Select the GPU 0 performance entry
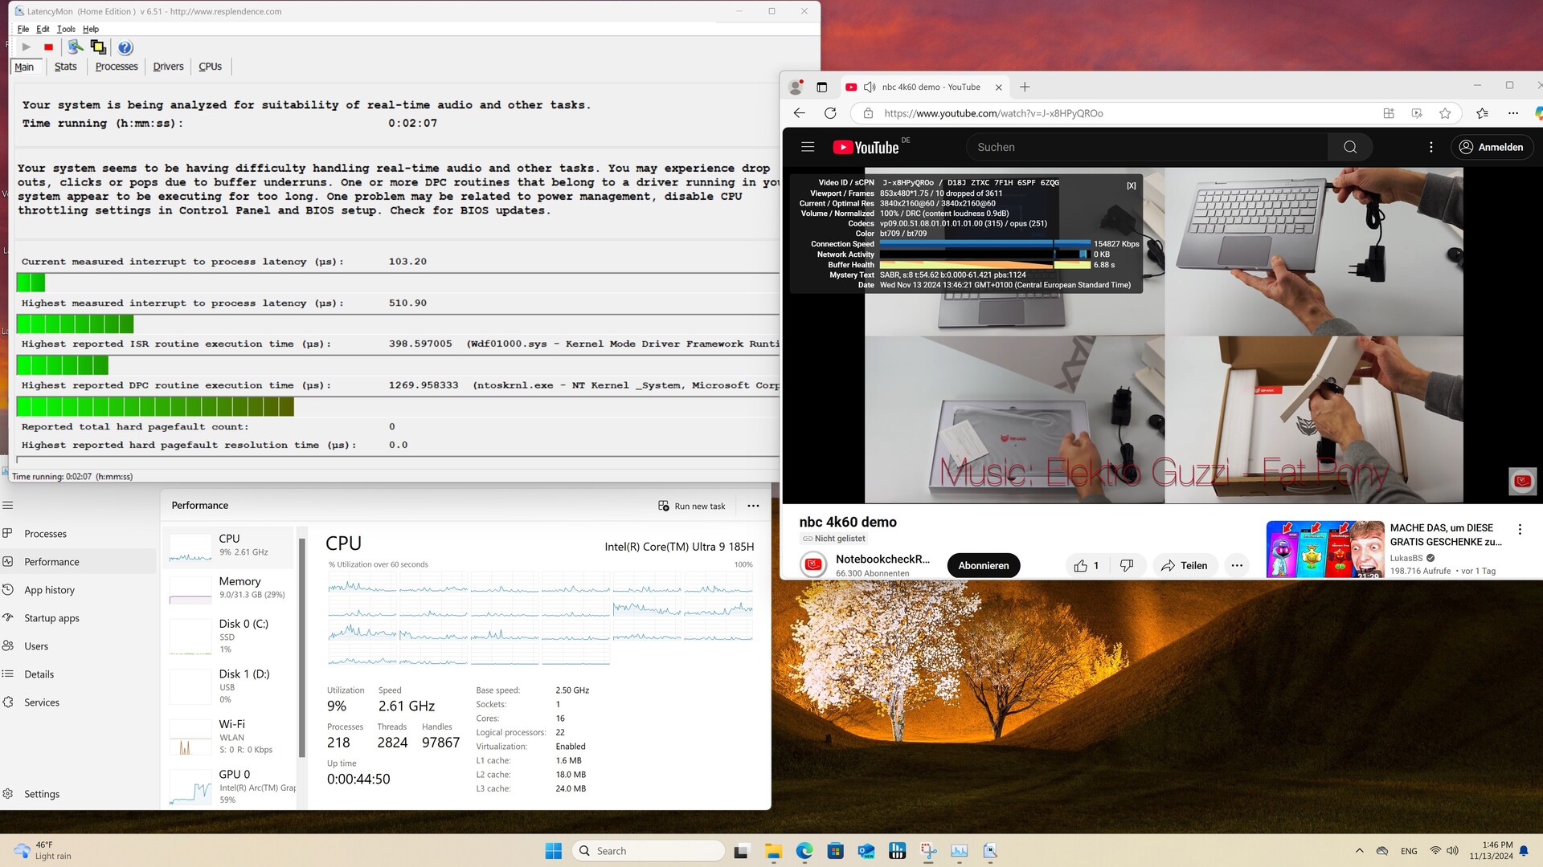Viewport: 1543px width, 867px height. (x=230, y=786)
